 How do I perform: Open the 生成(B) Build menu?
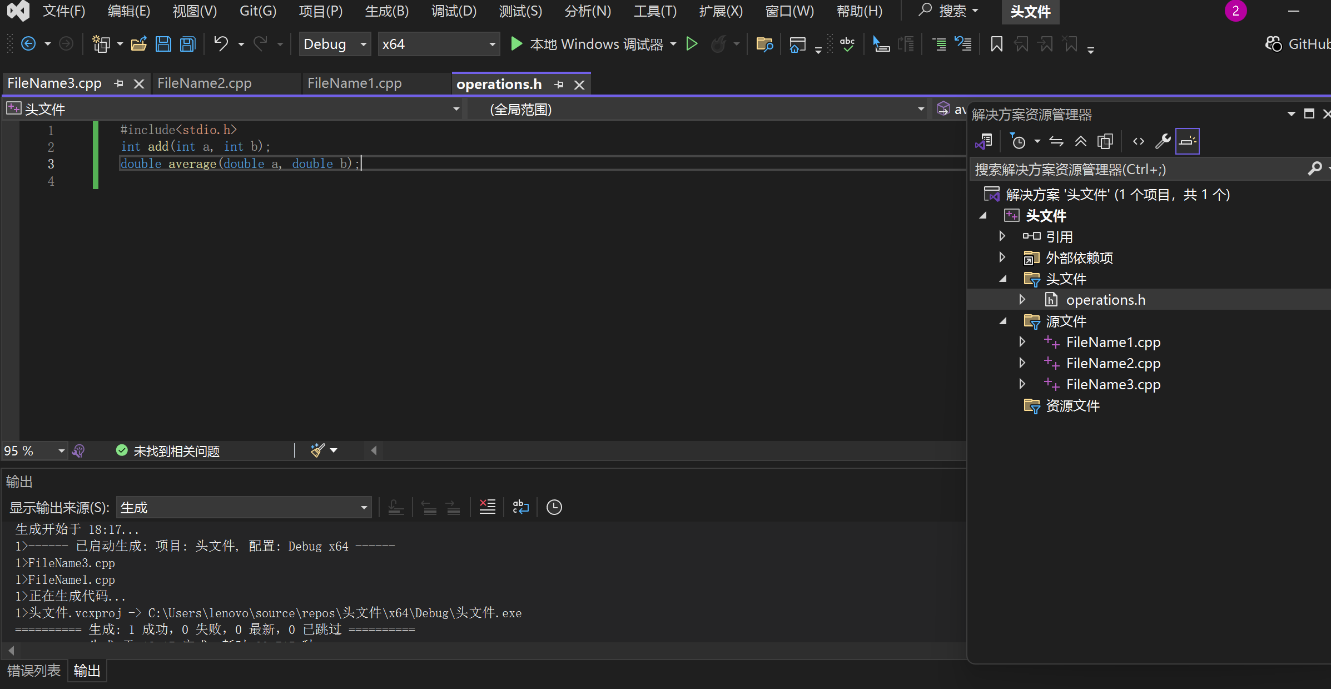tap(386, 11)
